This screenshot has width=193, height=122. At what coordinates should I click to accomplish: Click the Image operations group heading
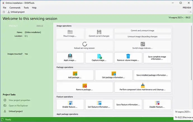click(x=64, y=26)
